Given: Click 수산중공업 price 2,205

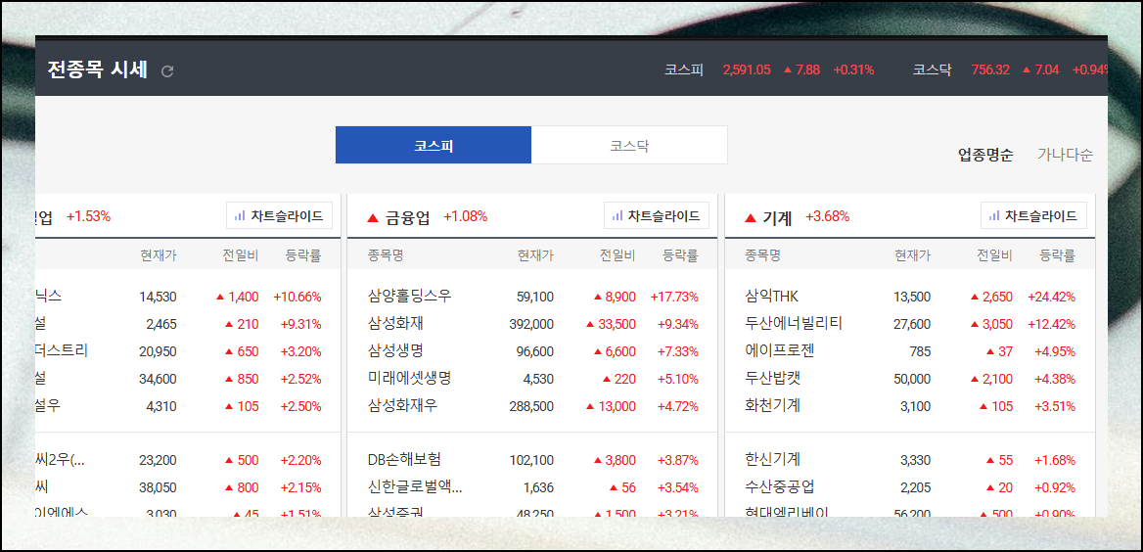Looking at the screenshot, I should pyautogui.click(x=916, y=487).
